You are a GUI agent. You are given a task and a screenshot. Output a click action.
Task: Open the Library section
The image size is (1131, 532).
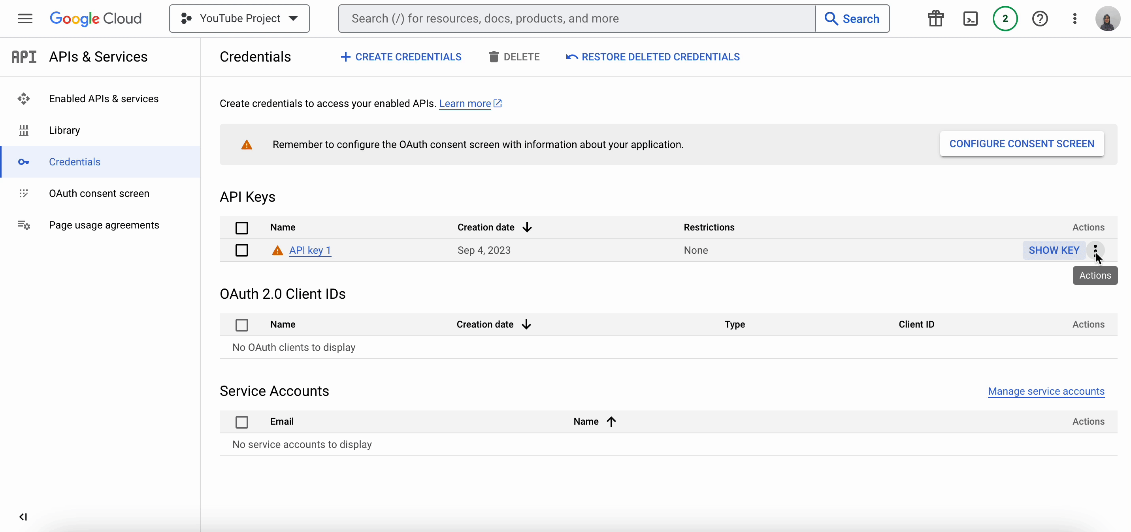(x=100, y=130)
